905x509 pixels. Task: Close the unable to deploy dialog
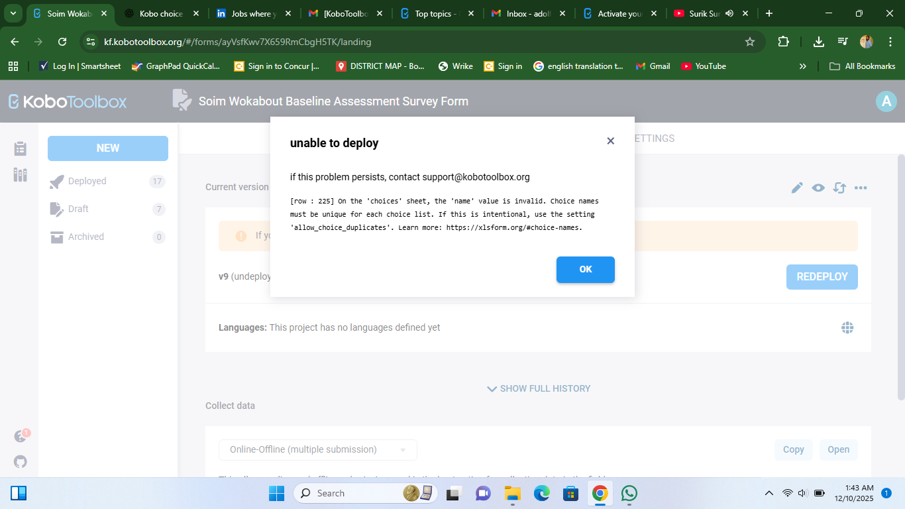pyautogui.click(x=610, y=141)
